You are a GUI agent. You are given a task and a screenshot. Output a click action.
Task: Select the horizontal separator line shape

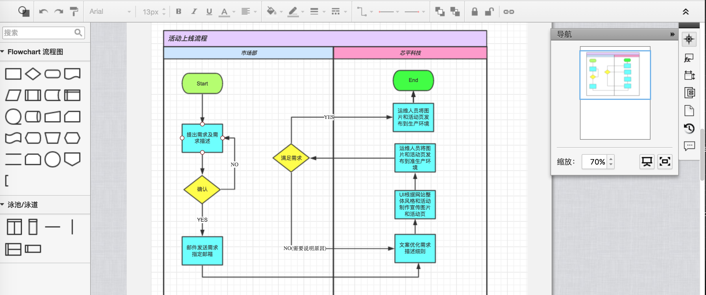click(53, 227)
